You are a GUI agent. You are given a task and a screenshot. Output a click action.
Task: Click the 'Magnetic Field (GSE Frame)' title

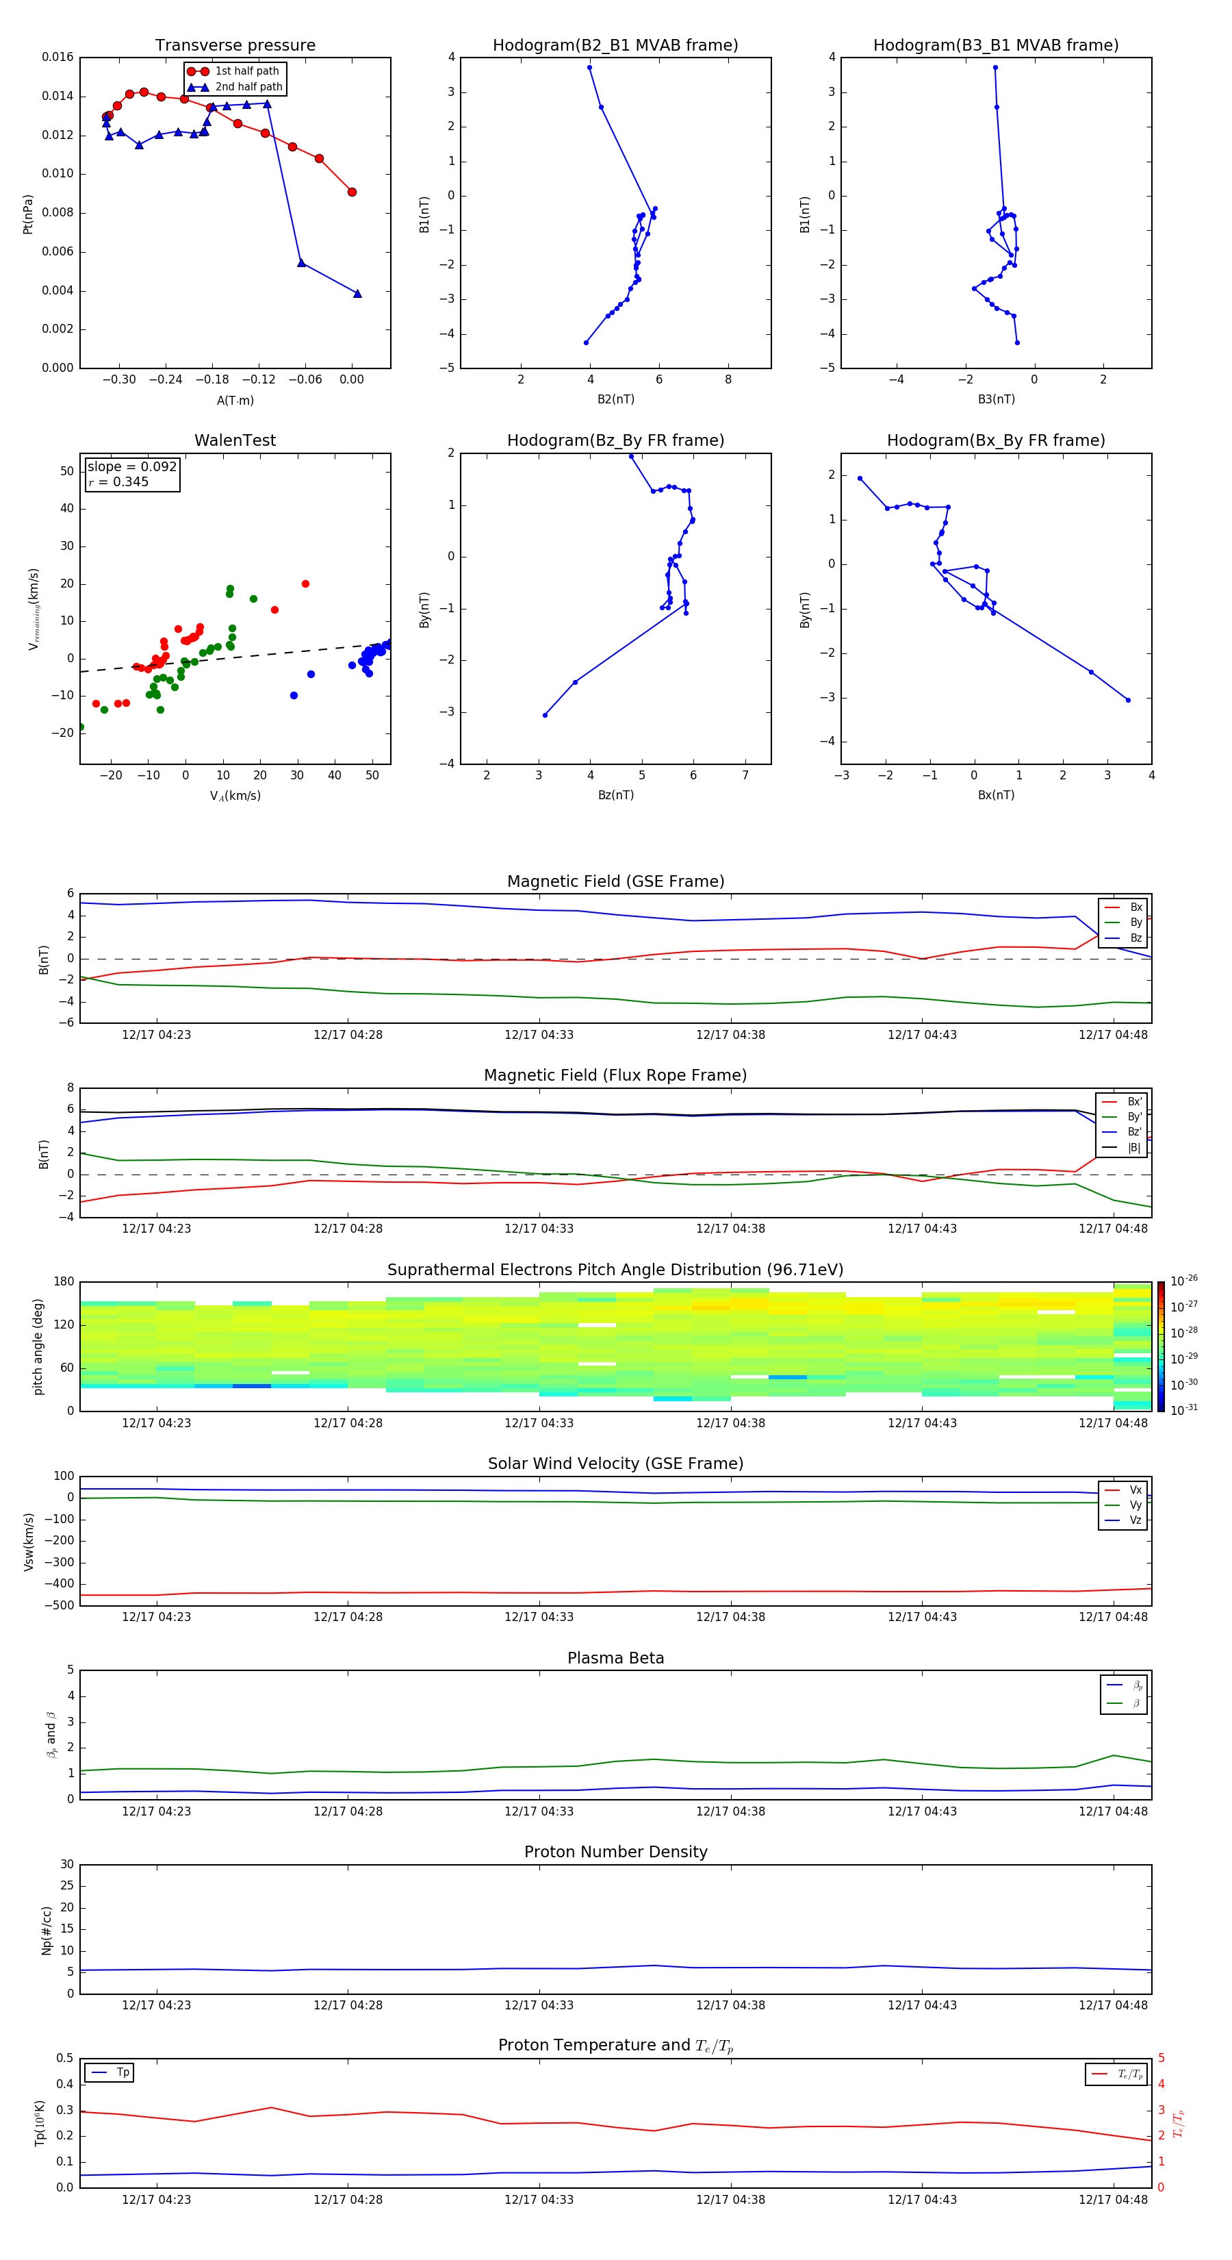615,881
